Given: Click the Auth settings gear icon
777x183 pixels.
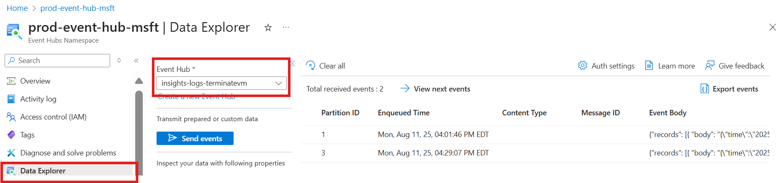Looking at the screenshot, I should click(582, 66).
